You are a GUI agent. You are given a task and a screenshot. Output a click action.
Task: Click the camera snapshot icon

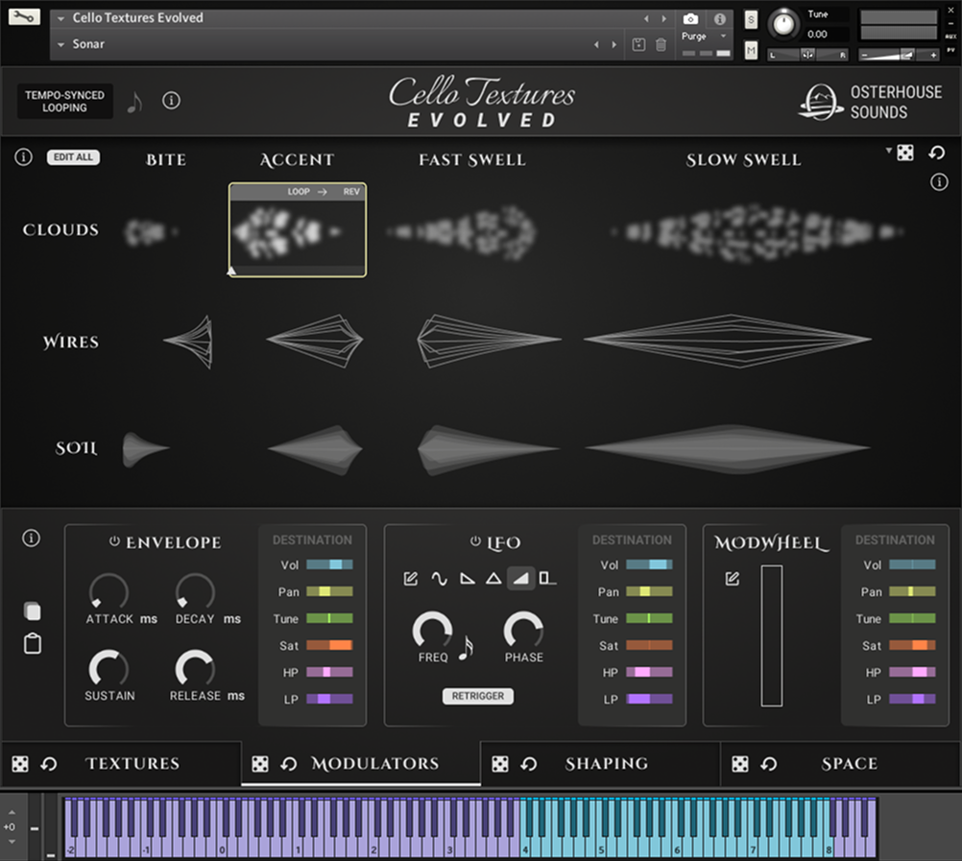click(690, 19)
